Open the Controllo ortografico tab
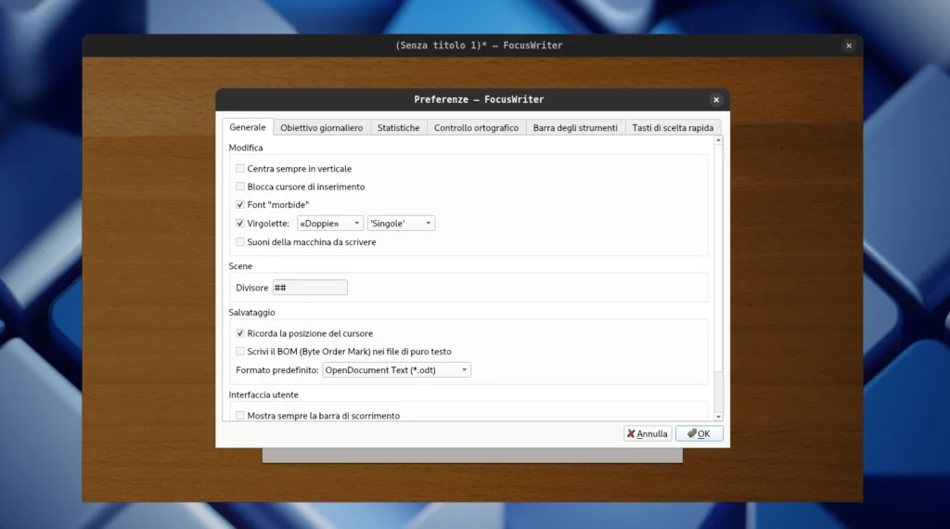The image size is (950, 529). (x=476, y=128)
